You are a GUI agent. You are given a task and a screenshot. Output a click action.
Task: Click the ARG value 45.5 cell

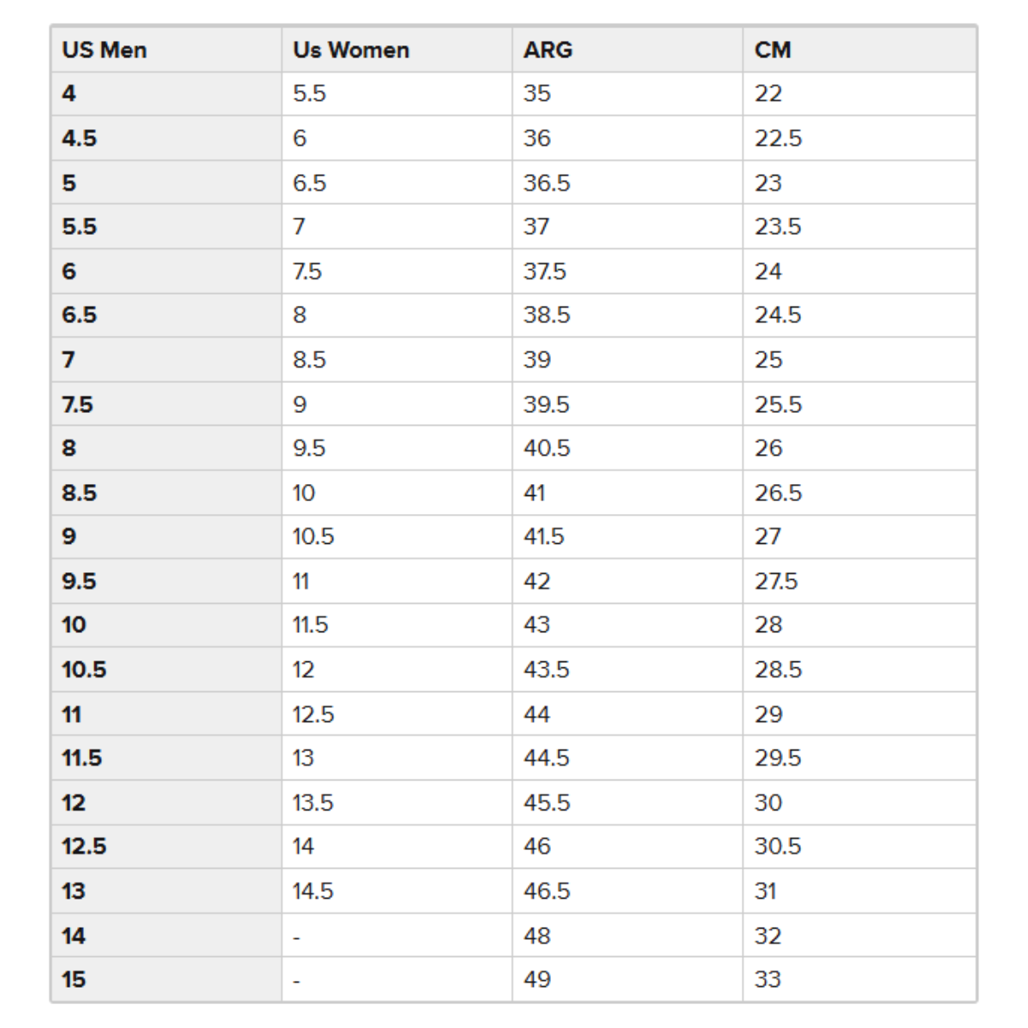(628, 803)
